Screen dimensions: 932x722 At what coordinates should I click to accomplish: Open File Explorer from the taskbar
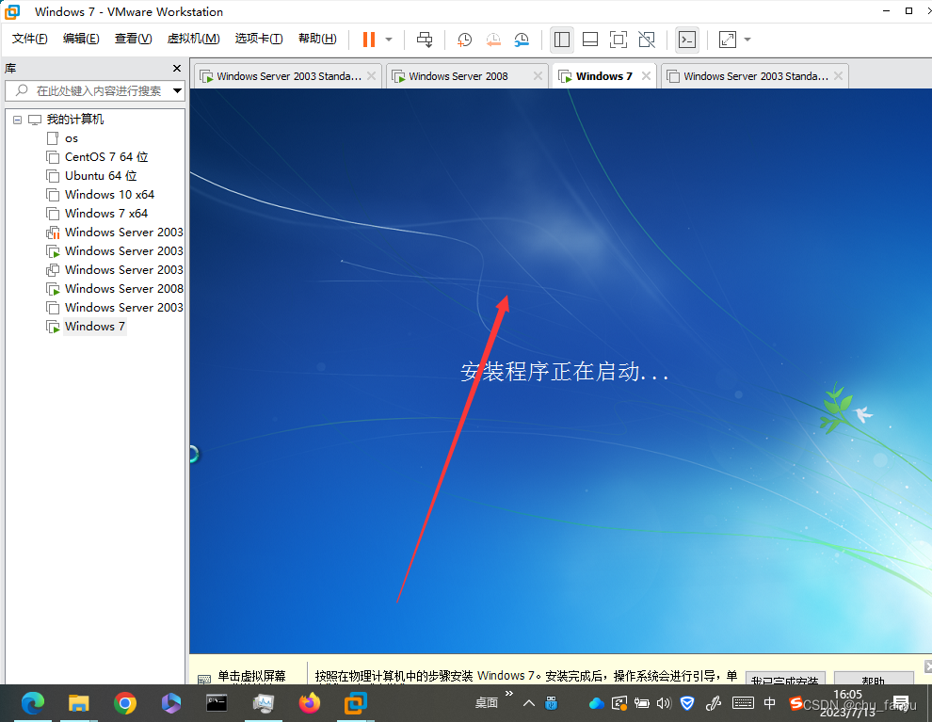pyautogui.click(x=78, y=703)
